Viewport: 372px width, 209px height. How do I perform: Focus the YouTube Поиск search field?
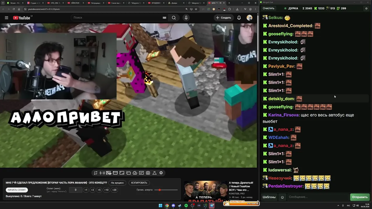[119, 18]
